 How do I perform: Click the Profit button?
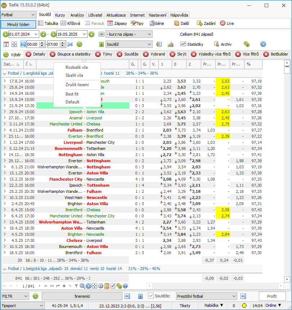[x=272, y=296]
